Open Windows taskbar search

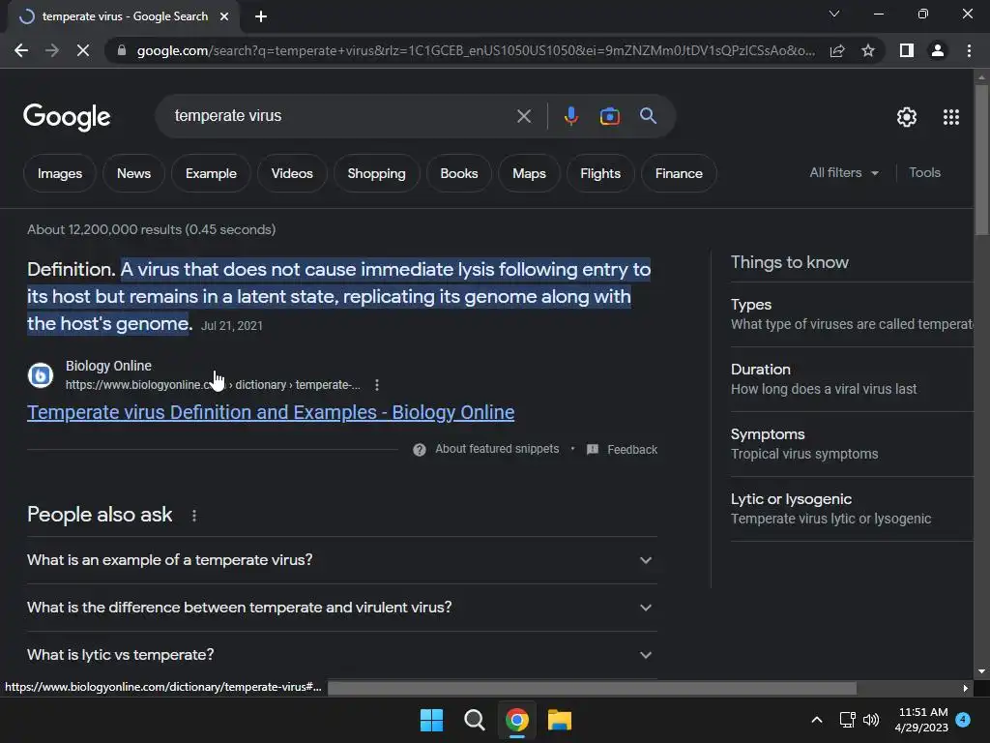click(x=474, y=720)
